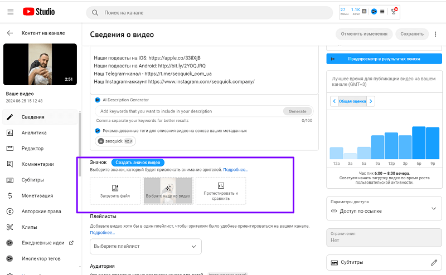Viewport: 446px width, 275px height.
Task: Click the blue vidIQ play logo in toolbar
Action: coord(374,11)
